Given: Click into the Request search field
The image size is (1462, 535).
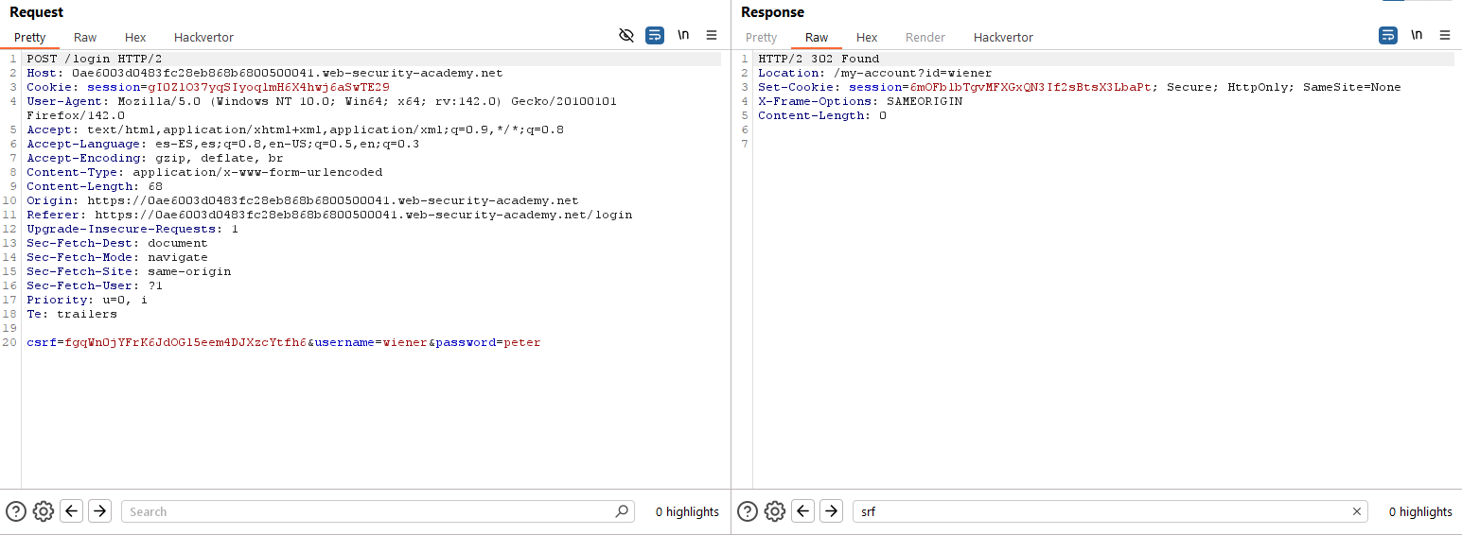Looking at the screenshot, I should [369, 511].
